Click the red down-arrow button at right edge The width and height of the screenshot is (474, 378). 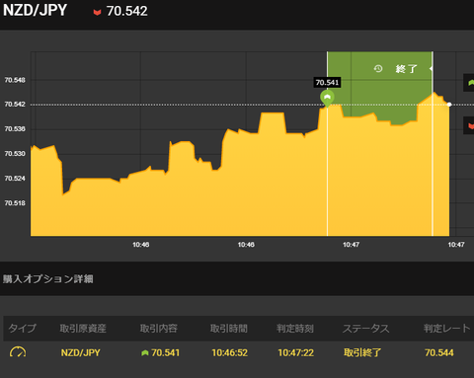click(470, 125)
